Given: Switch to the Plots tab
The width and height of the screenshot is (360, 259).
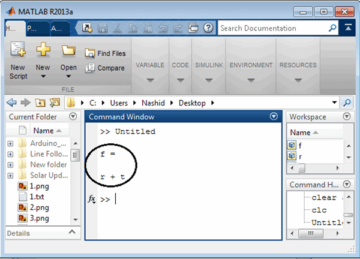Looking at the screenshot, I should tap(32, 28).
